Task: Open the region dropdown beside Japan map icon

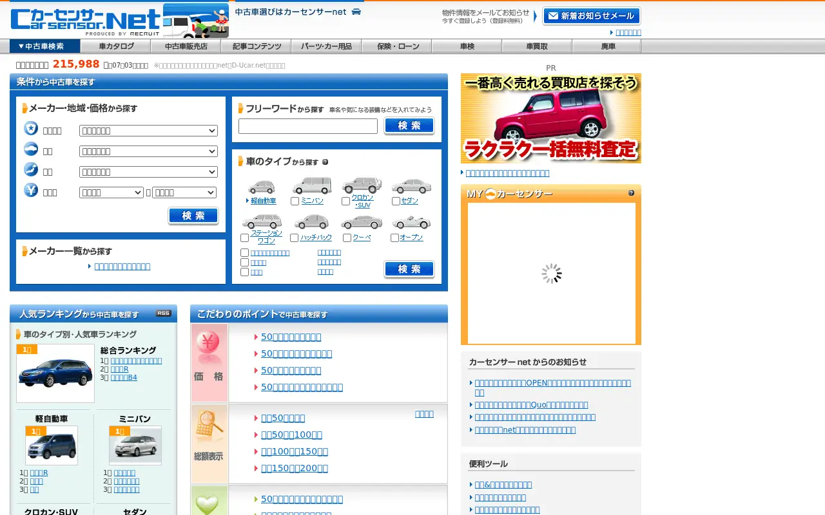Action: (x=148, y=172)
